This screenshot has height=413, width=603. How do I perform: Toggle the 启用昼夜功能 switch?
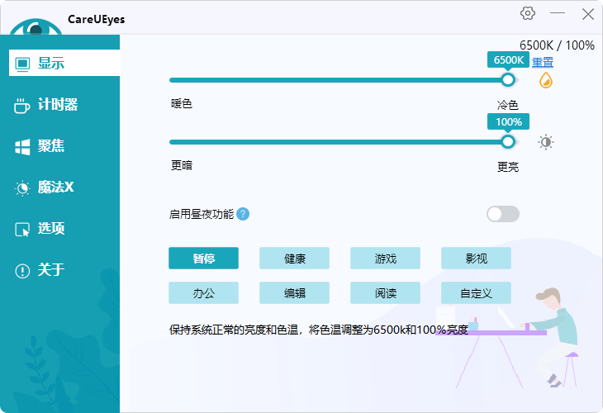tap(503, 214)
